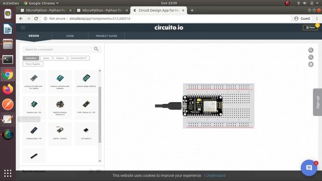Click the circuito.io logo
This screenshot has width=322, height=181.
[x=169, y=28]
